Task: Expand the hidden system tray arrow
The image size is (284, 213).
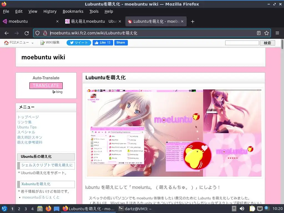Action: coord(234,209)
